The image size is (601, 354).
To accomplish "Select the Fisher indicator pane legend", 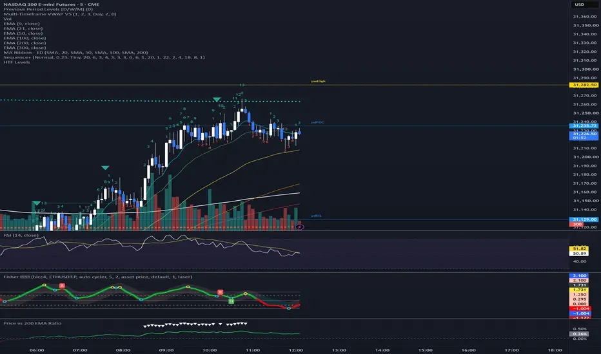I will click(98, 277).
